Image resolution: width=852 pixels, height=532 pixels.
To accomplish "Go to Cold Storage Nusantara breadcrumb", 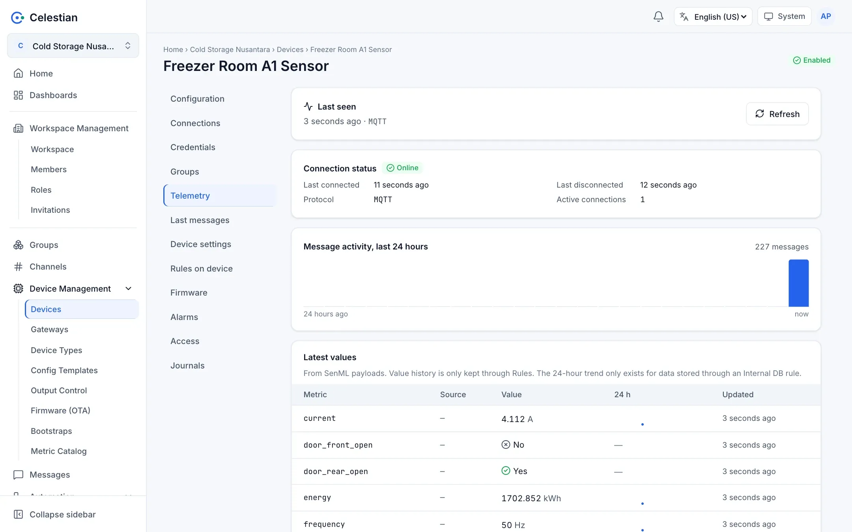I will click(x=230, y=50).
